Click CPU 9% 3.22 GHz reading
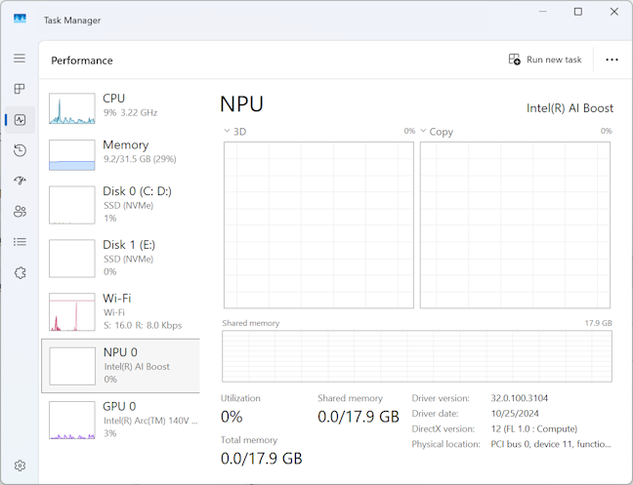 click(130, 112)
